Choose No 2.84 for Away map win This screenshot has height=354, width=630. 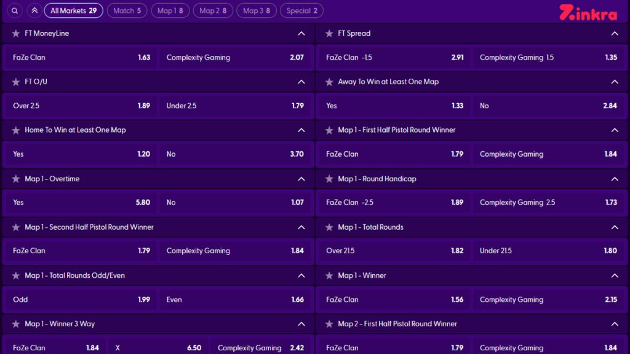point(549,106)
